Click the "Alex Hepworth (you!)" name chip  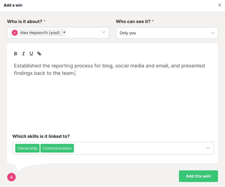point(40,33)
